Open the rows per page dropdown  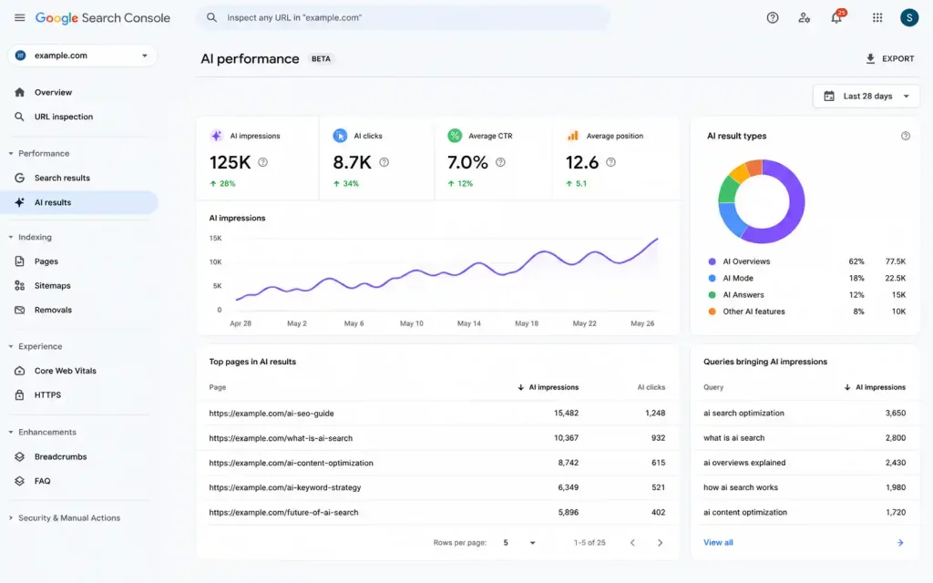[x=518, y=543]
